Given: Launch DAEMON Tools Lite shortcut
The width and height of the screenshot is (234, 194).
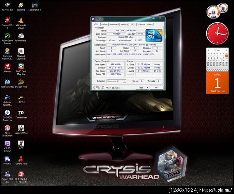Looking at the screenshot, I should [7, 116].
